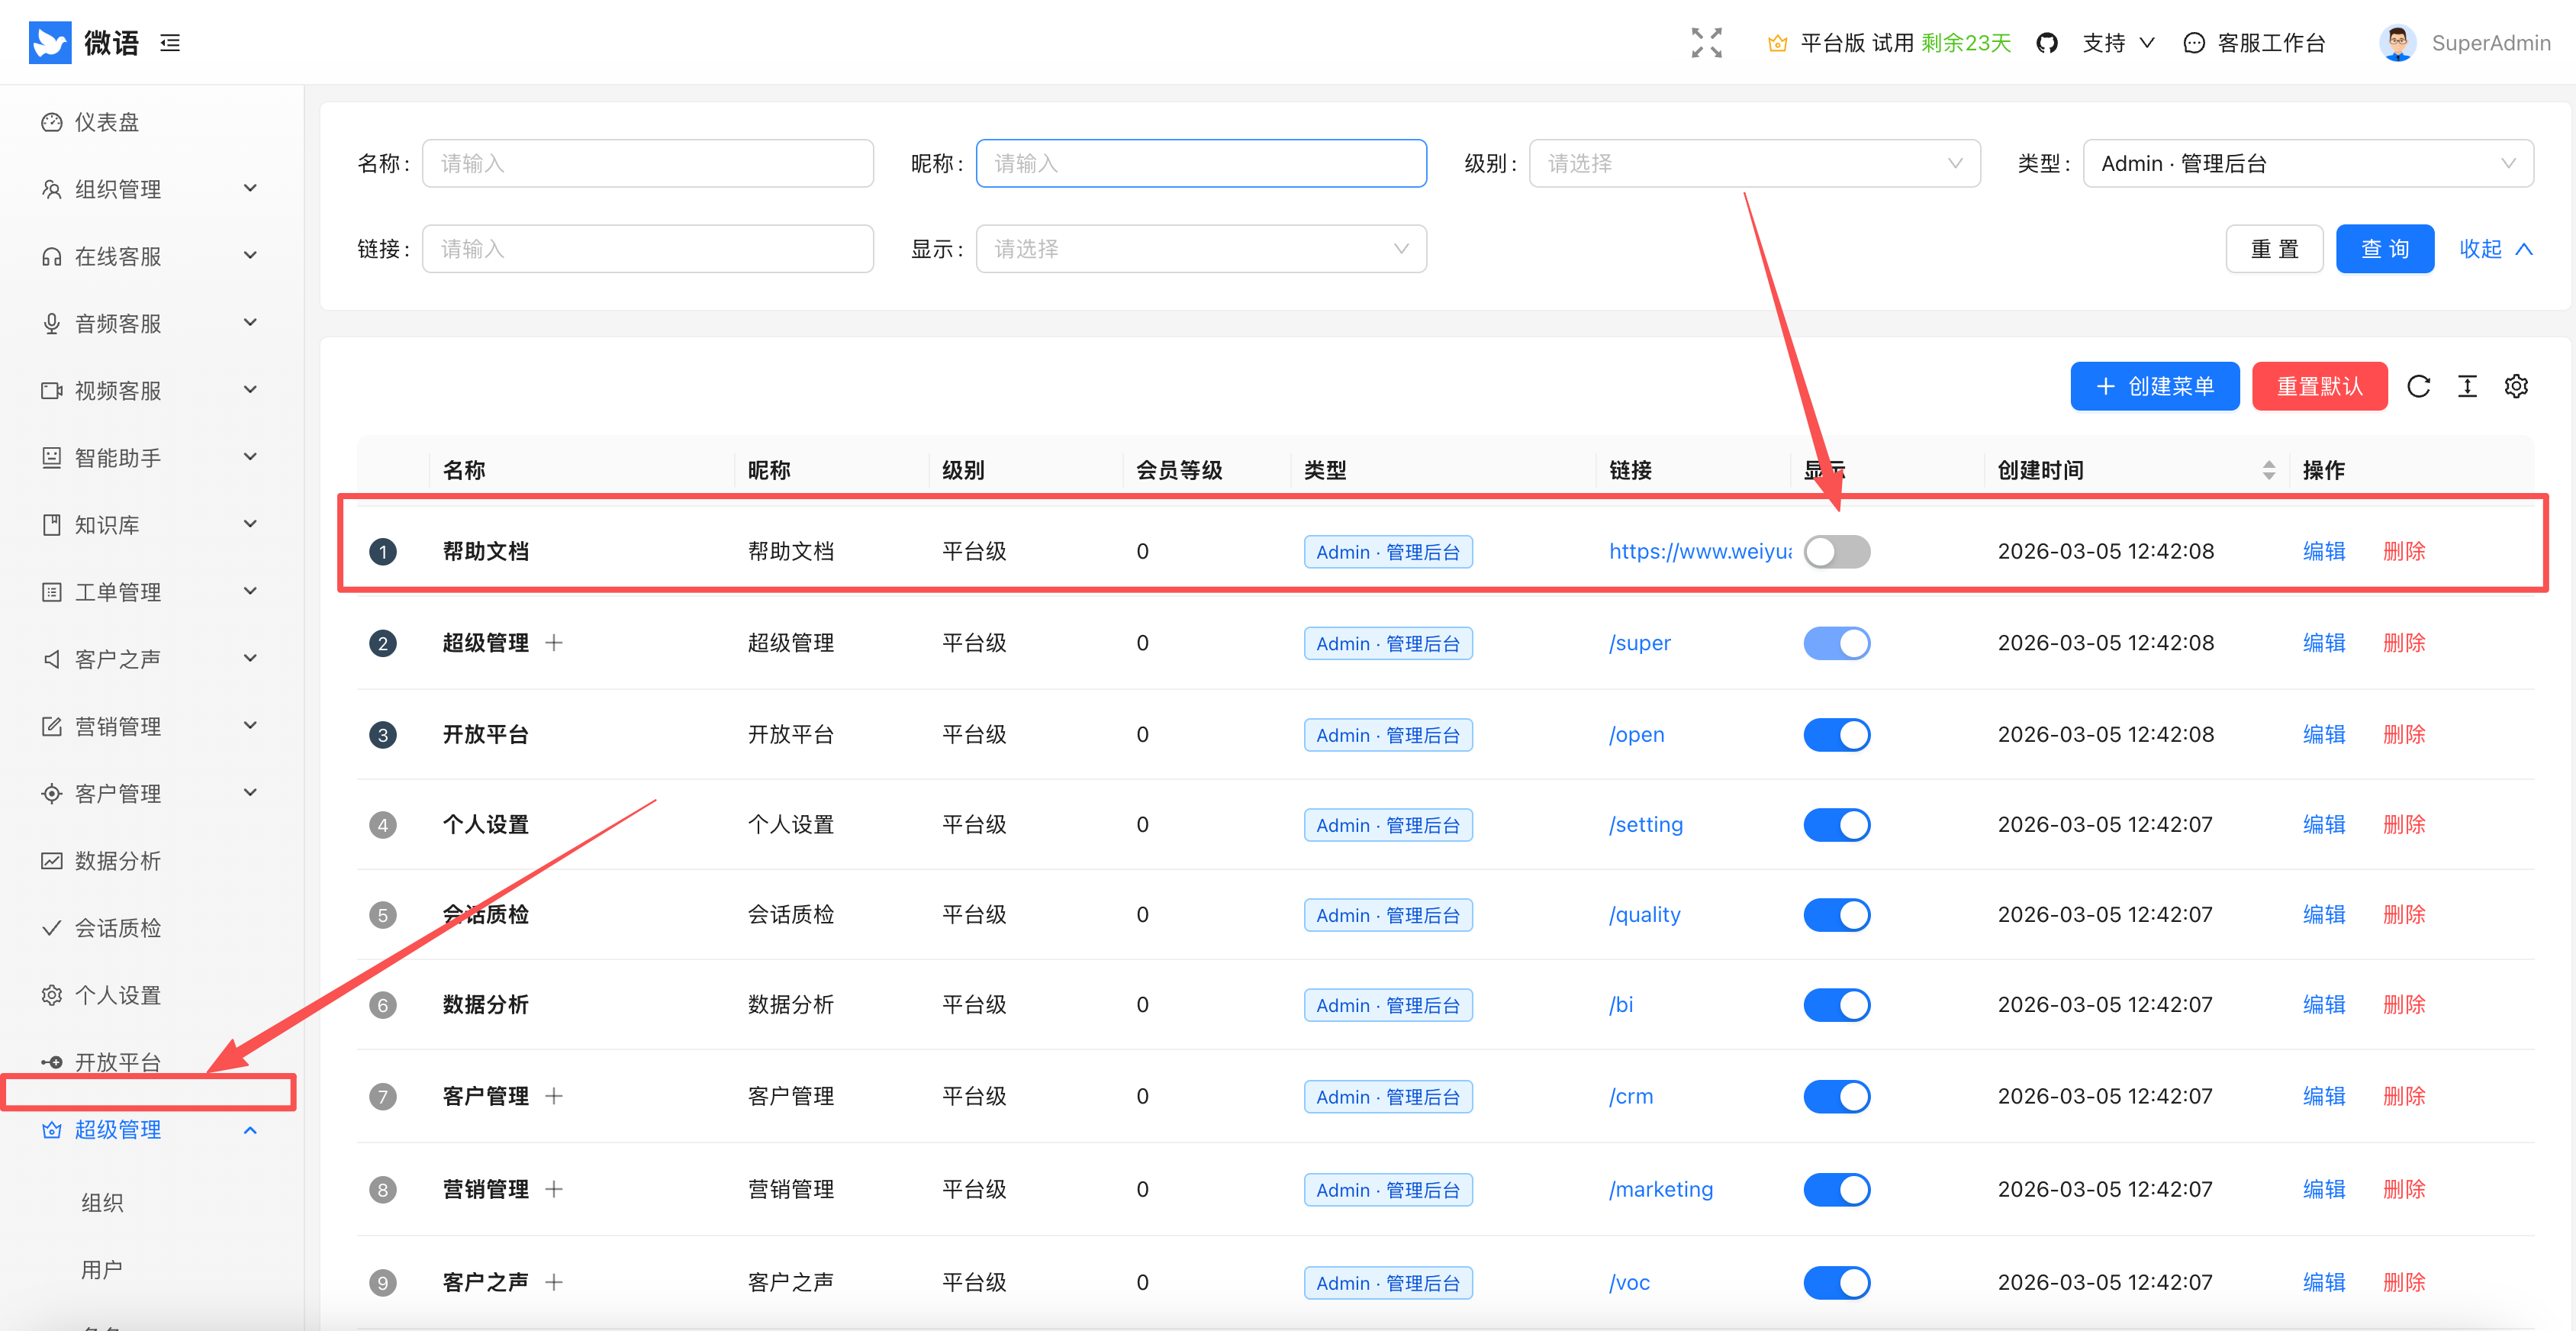Toggle display switch for /super row
Image resolution: width=2576 pixels, height=1331 pixels.
[1836, 643]
